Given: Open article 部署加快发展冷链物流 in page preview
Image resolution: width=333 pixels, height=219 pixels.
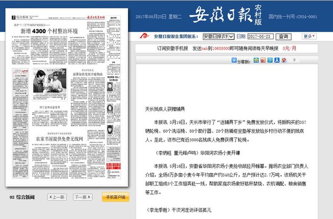Looking at the screenshot, I should coord(88,74).
